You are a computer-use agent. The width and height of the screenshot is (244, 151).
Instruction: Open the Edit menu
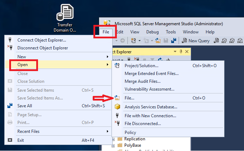[120, 32]
